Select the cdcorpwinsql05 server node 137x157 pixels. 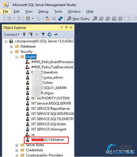(x=44, y=41)
